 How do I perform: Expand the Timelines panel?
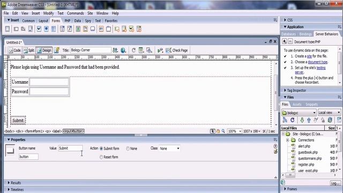tap(9, 189)
